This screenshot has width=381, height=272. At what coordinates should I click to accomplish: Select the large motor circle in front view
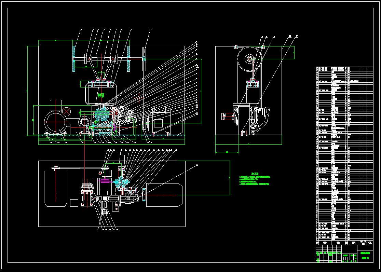click(56, 123)
